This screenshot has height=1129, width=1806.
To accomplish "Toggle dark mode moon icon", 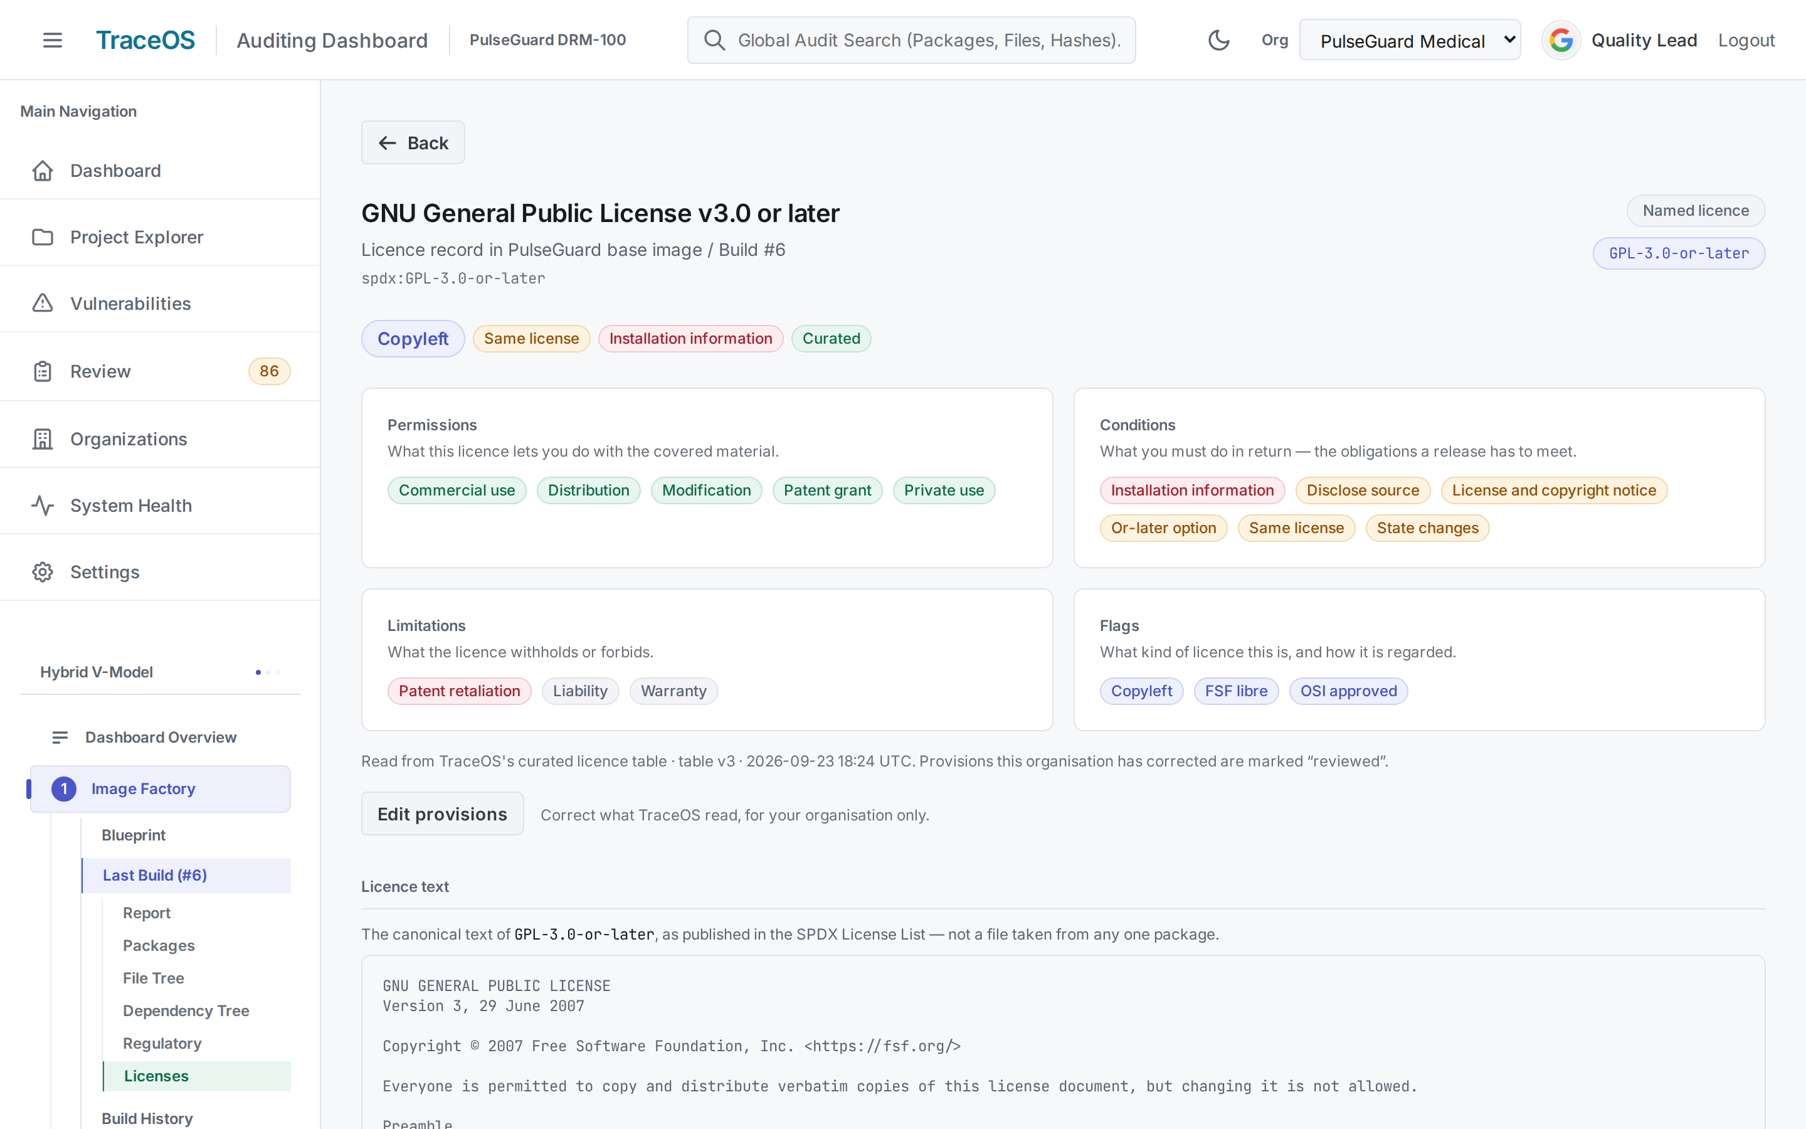I will [1218, 40].
